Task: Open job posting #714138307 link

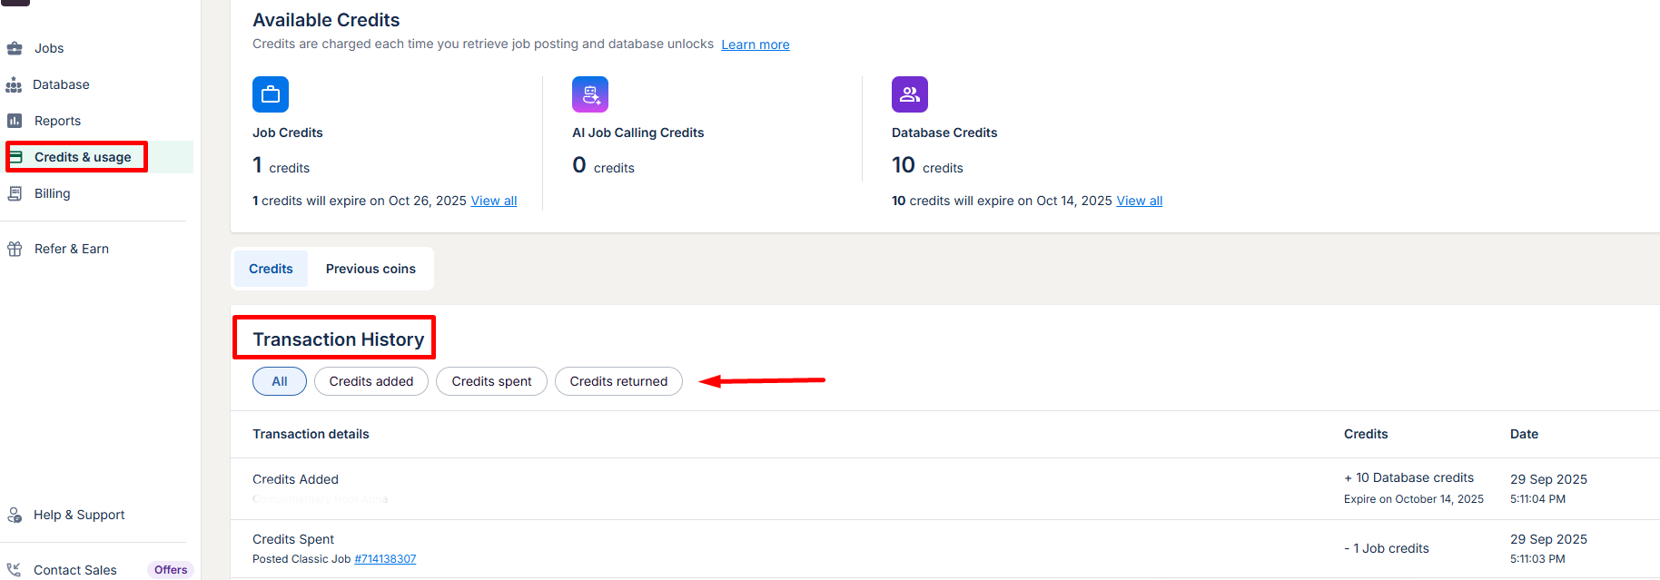Action: [385, 559]
